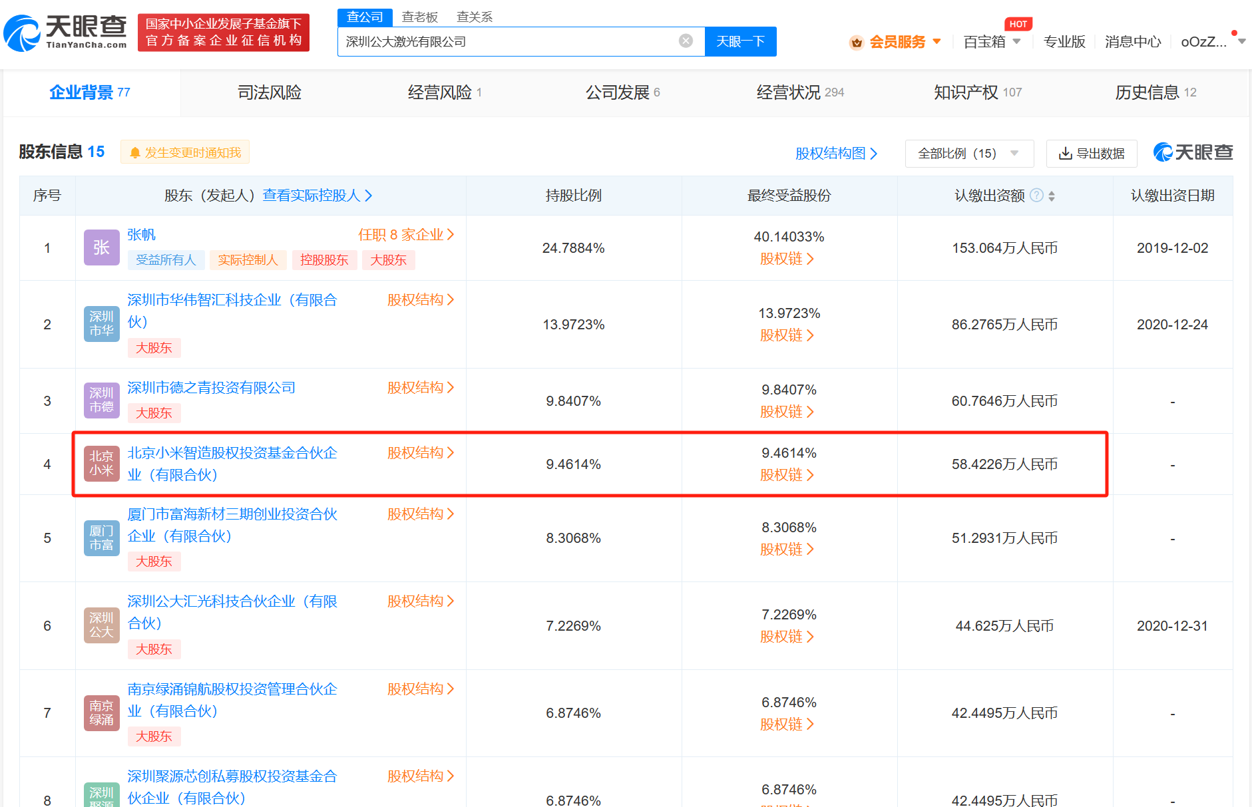Click the 张 avatar icon
Image resolution: width=1252 pixels, height=807 pixels.
(x=101, y=247)
